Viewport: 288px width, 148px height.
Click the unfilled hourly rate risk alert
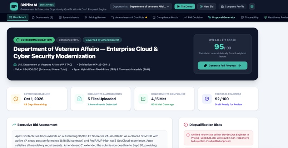pyautogui.click(x=218, y=138)
